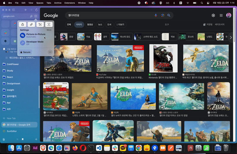The image size is (237, 154).
Task: Switch to the 전체 search tab
Action: coord(69,25)
